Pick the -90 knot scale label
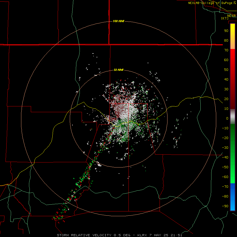The height and width of the screenshot is (237, 237). click(x=225, y=206)
